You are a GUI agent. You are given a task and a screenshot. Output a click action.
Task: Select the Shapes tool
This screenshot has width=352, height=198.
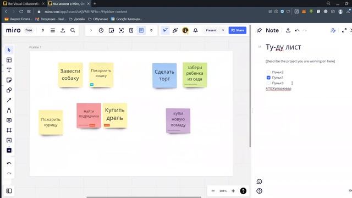click(x=9, y=90)
